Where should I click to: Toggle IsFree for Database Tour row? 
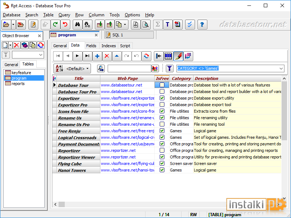pos(162,85)
